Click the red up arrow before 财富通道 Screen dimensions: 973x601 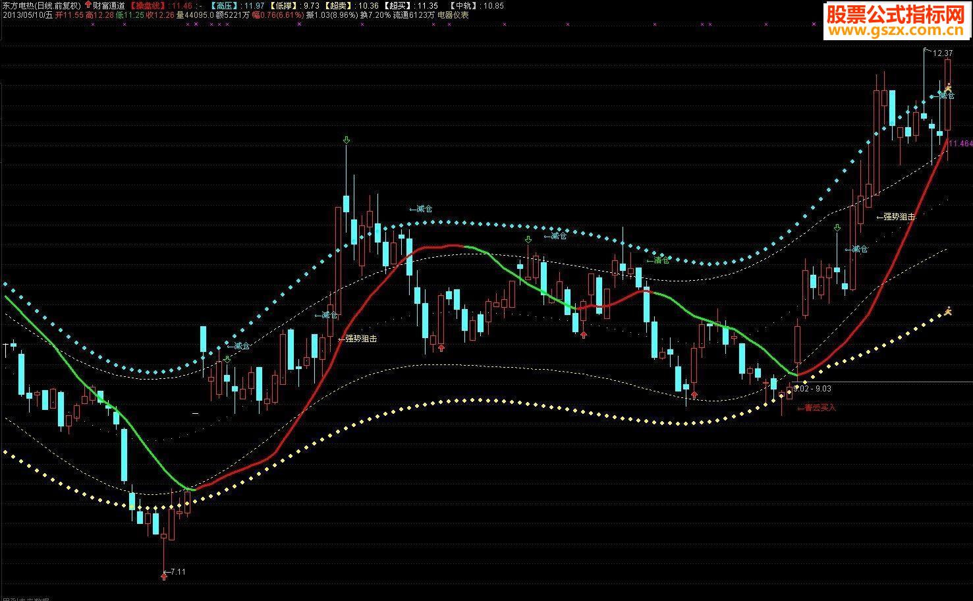point(88,5)
